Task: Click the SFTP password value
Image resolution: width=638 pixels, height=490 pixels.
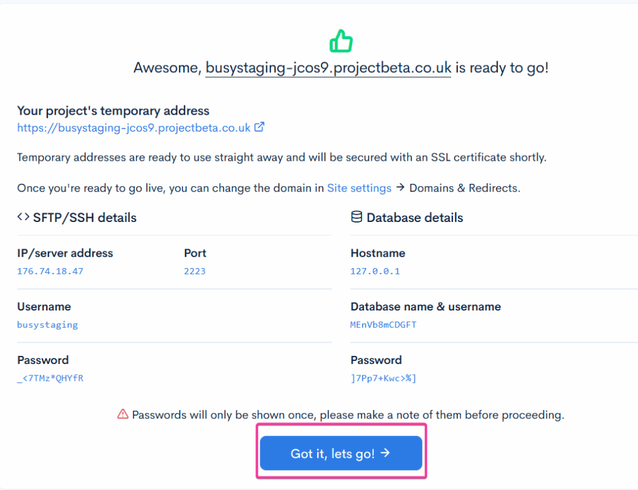Action: (x=50, y=378)
